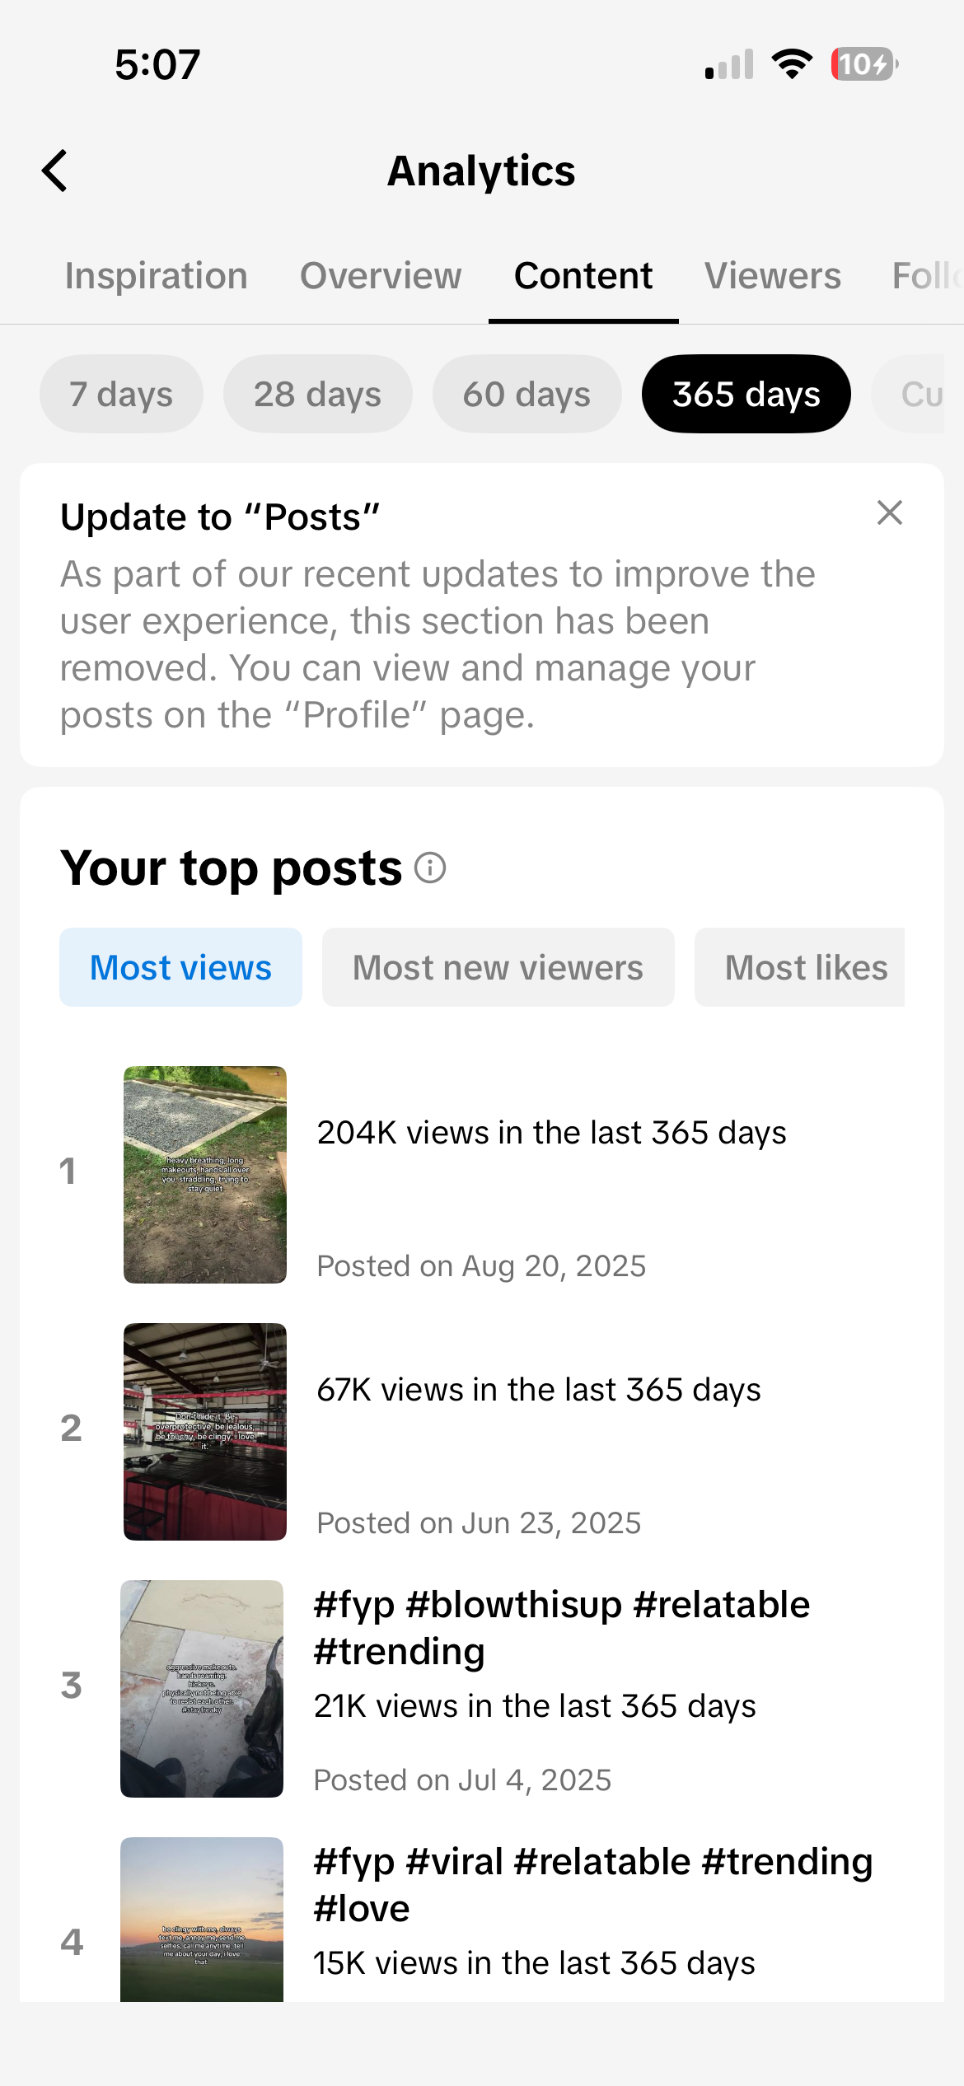Viewport: 964px width, 2086px height.
Task: Dismiss the Update to Posts notice
Action: click(889, 512)
